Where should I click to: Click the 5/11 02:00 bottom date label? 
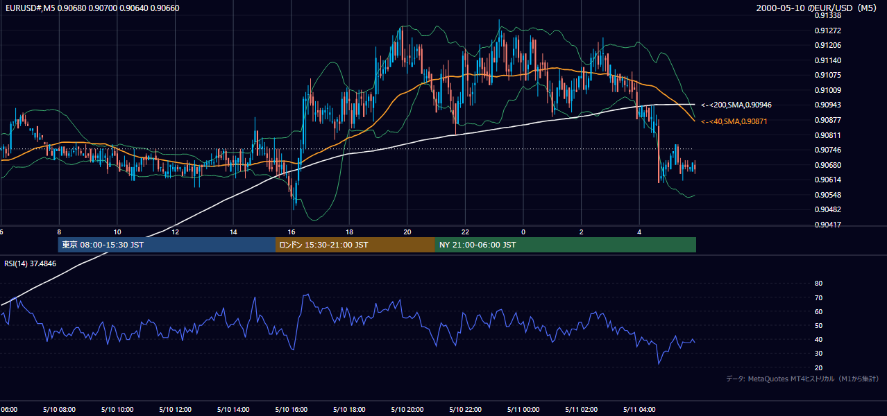coord(582,410)
